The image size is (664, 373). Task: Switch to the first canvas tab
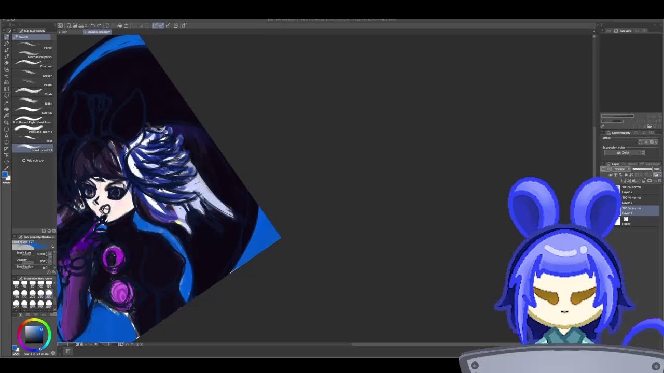65,32
